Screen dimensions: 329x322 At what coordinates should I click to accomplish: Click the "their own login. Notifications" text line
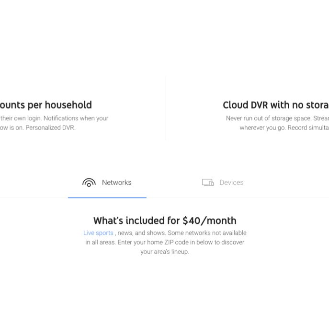[x=54, y=118]
